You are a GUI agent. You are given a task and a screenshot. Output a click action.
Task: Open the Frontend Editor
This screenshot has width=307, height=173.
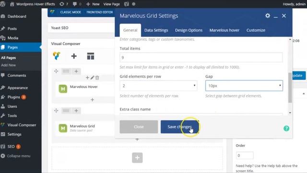tap(100, 12)
